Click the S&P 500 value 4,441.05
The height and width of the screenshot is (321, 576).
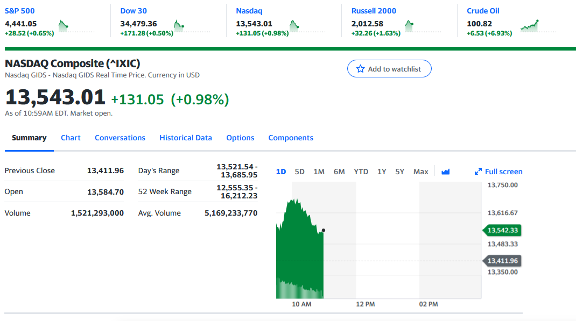20,24
